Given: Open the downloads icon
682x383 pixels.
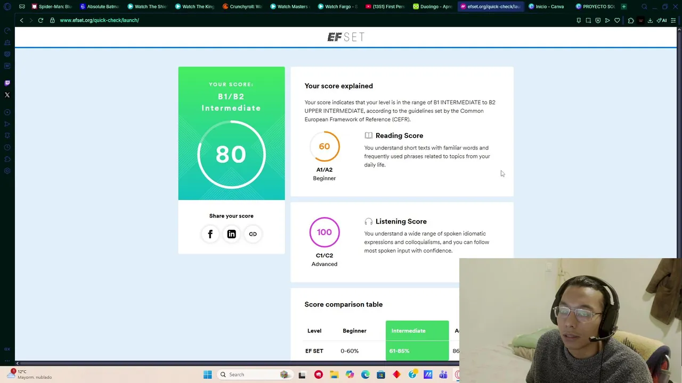Looking at the screenshot, I should [650, 20].
